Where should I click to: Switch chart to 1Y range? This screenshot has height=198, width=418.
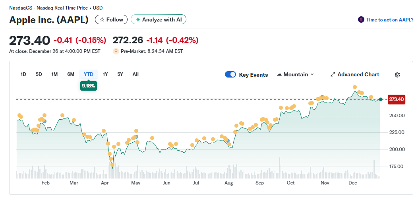[105, 74]
